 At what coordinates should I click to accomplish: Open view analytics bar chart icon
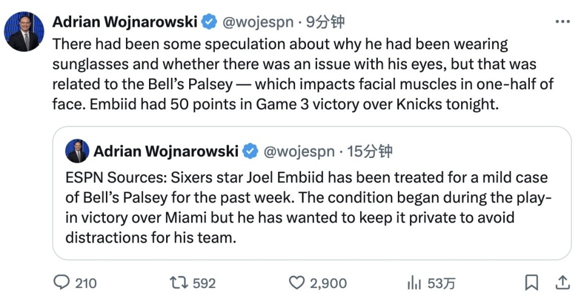(x=414, y=283)
